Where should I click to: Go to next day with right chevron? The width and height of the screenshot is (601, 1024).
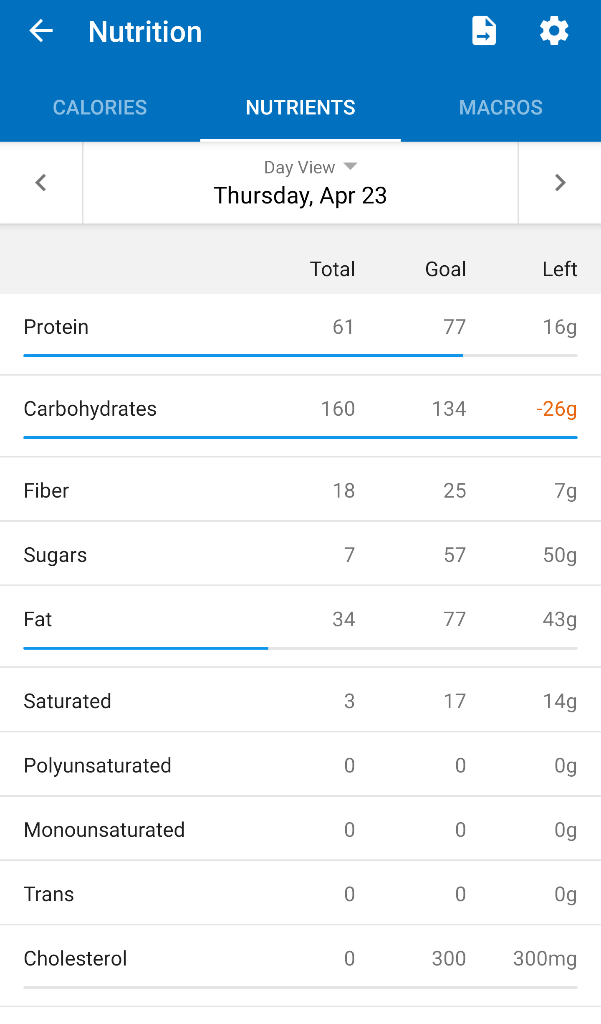click(560, 183)
